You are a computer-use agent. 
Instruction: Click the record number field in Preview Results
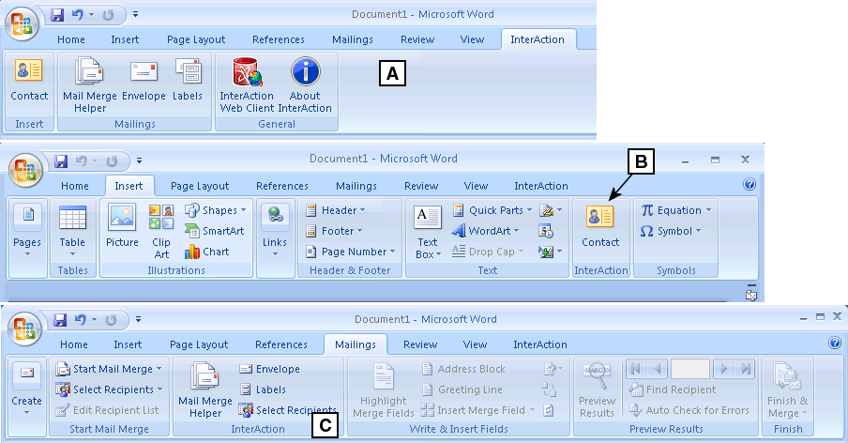click(689, 369)
